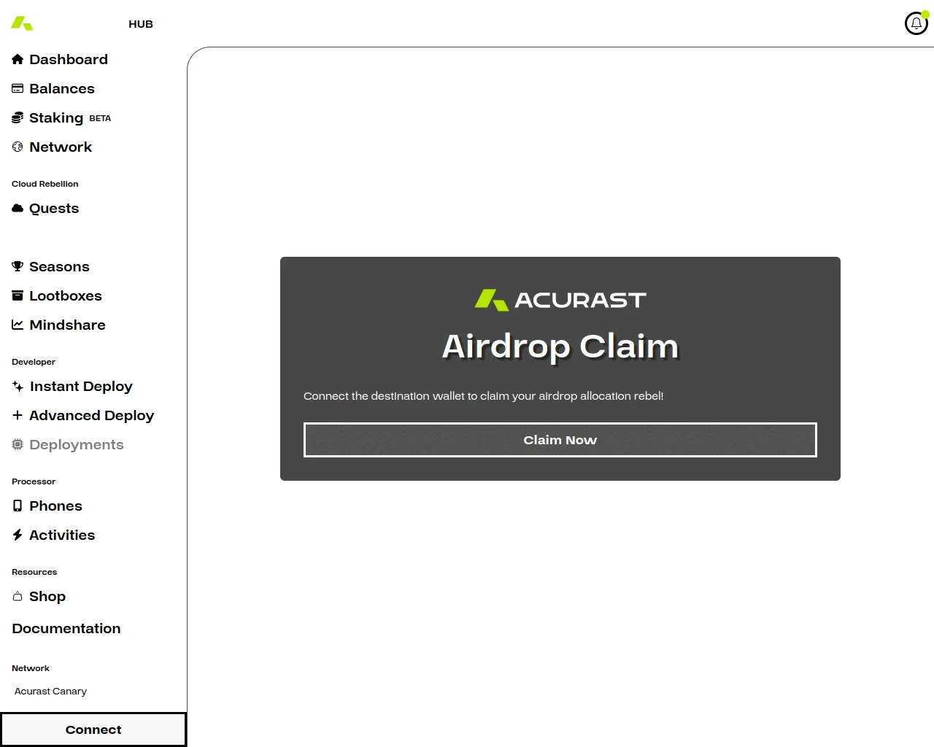Click the Airdrop Claim heading

click(x=560, y=346)
